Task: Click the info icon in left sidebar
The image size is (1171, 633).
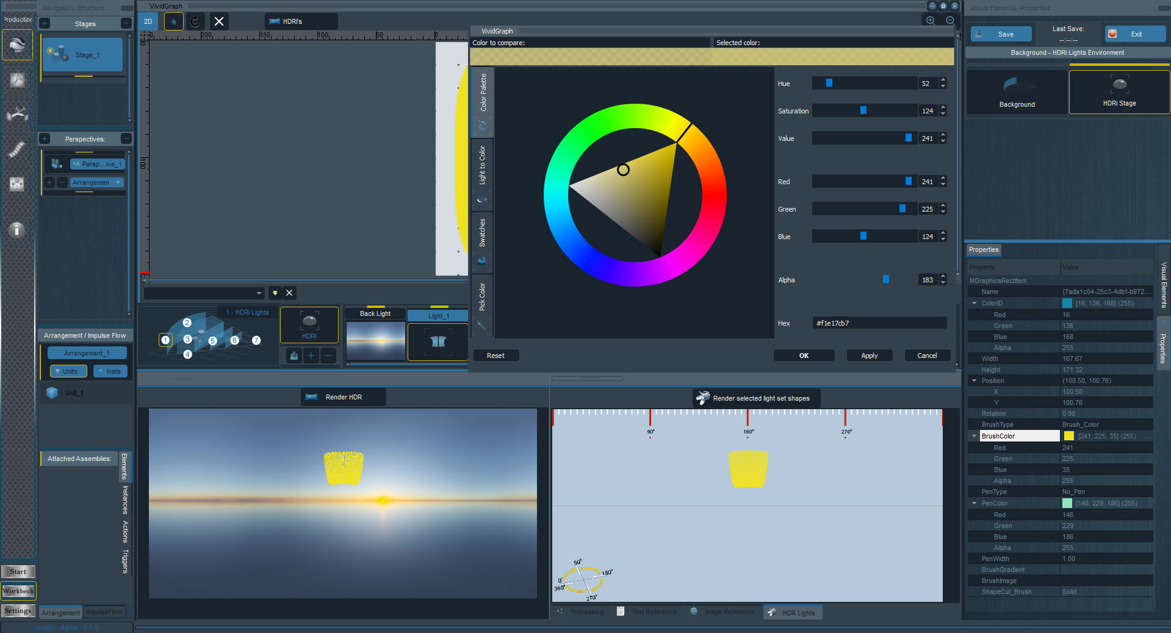Action: tap(17, 229)
